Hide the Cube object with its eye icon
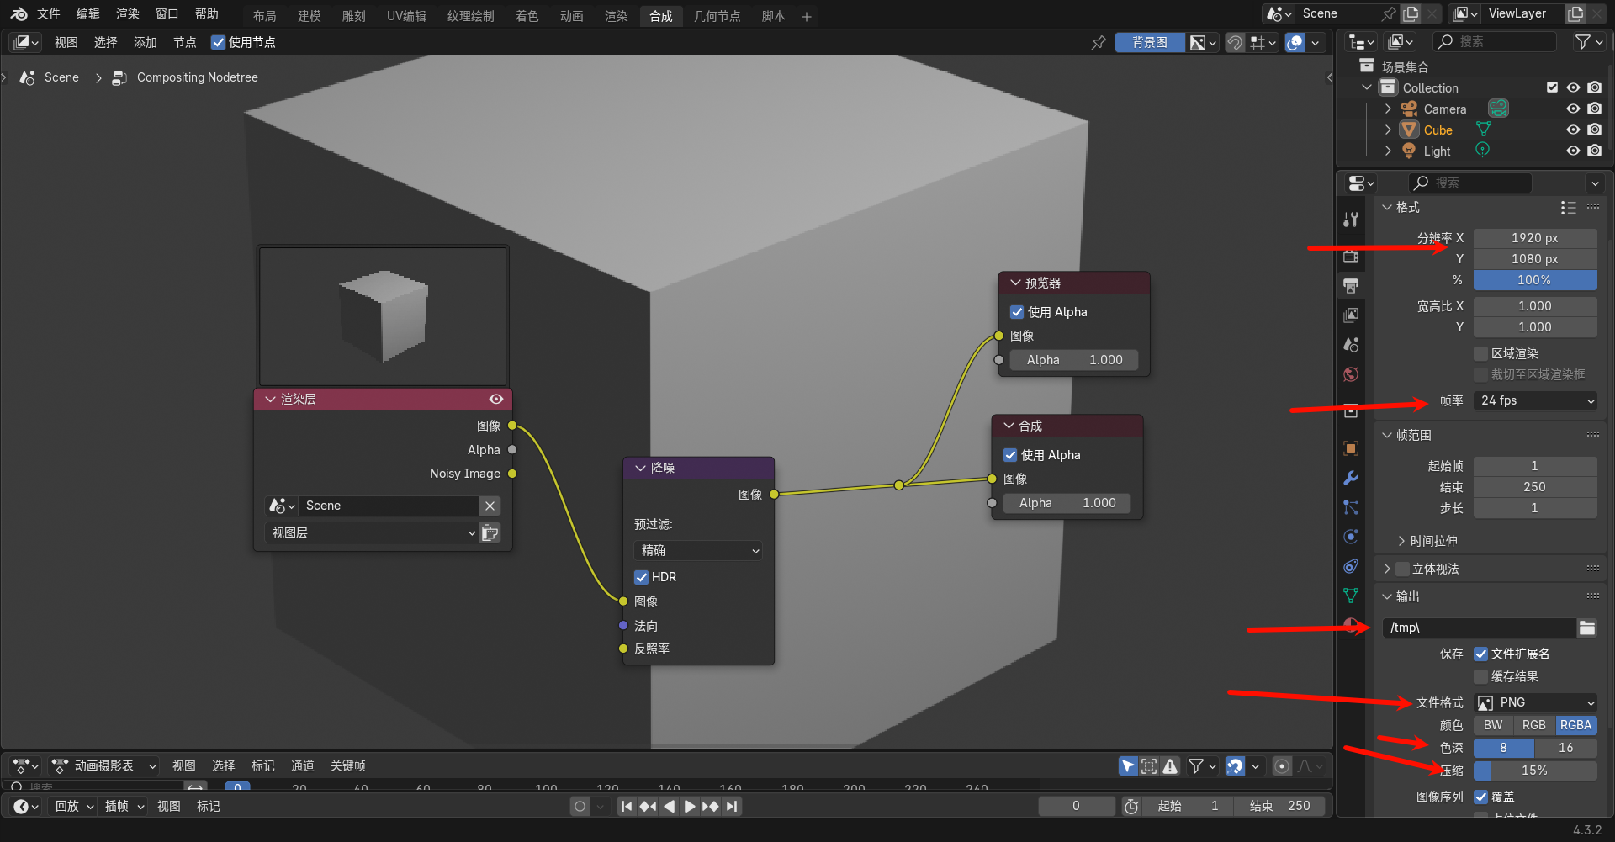 (x=1572, y=130)
